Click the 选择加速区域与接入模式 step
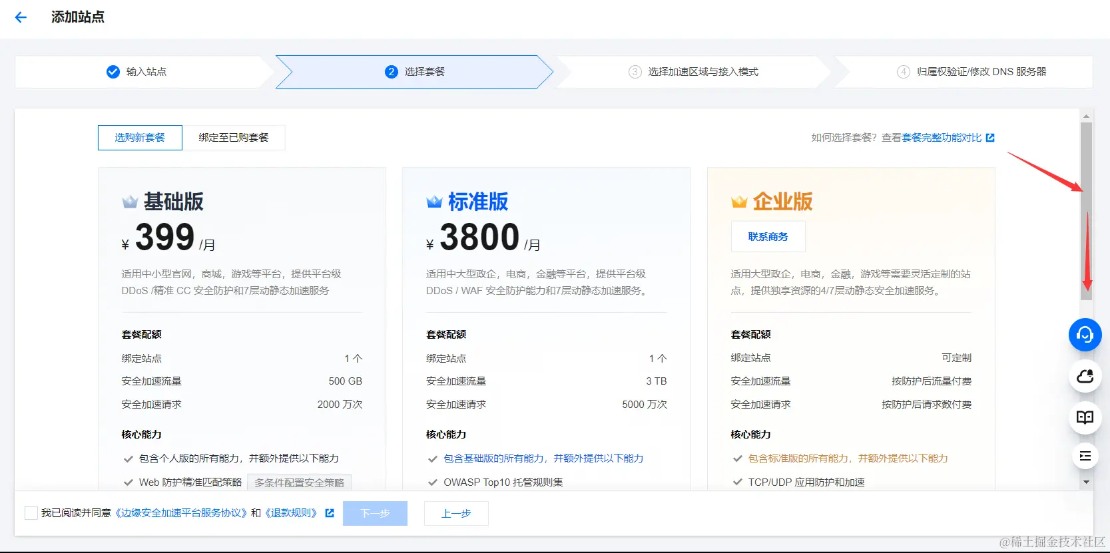The width and height of the screenshot is (1110, 553). [693, 72]
